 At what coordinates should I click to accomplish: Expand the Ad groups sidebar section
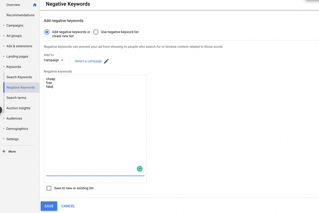(14, 36)
